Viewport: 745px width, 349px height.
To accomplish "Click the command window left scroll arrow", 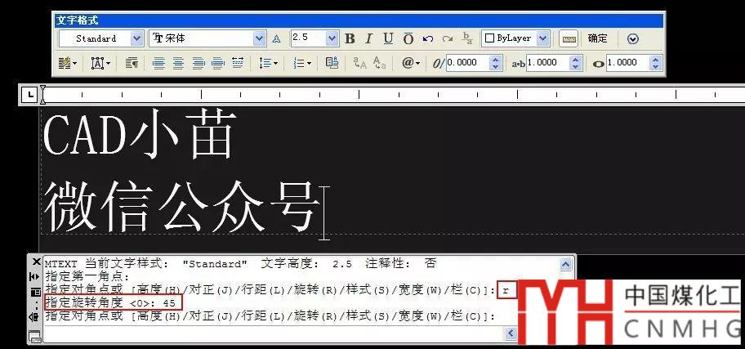I will (x=511, y=333).
